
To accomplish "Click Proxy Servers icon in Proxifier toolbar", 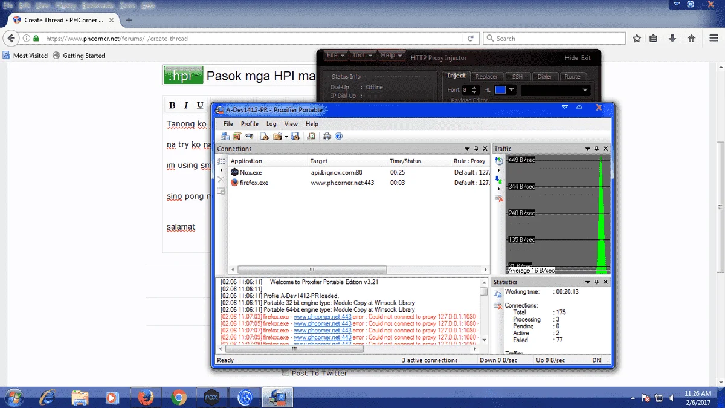I will tap(225, 137).
